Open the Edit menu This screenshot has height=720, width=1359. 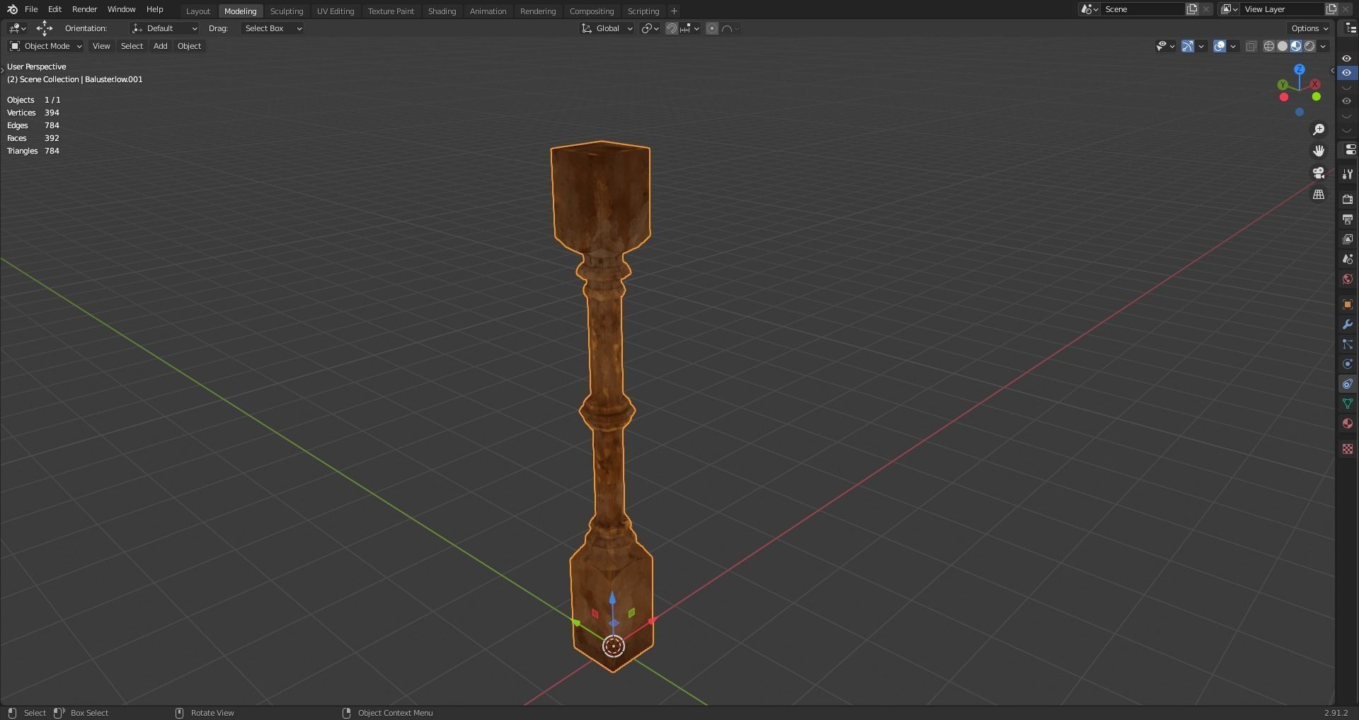point(55,9)
